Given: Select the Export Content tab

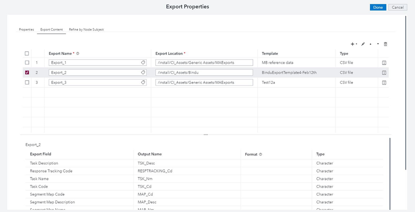Looking at the screenshot, I should tap(51, 30).
